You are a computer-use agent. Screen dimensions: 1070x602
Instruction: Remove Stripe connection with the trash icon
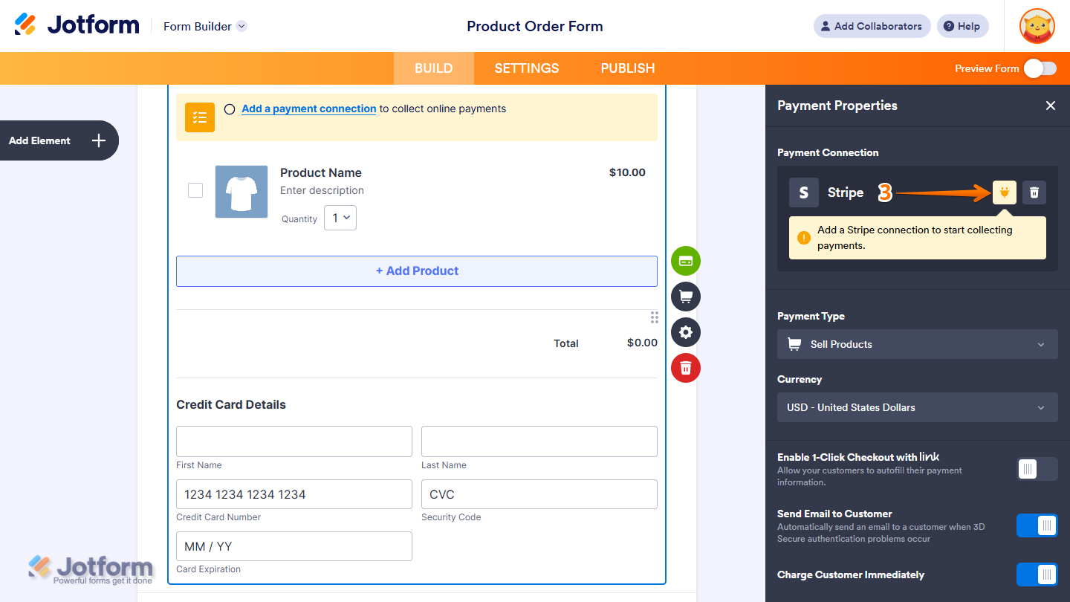(1034, 192)
